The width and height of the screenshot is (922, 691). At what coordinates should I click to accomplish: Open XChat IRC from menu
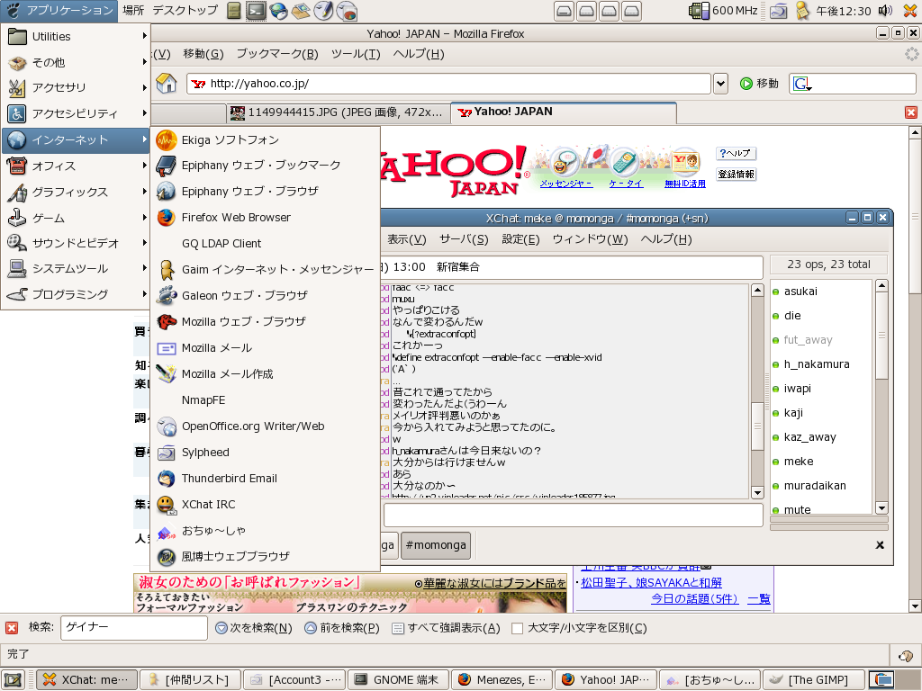click(x=208, y=505)
